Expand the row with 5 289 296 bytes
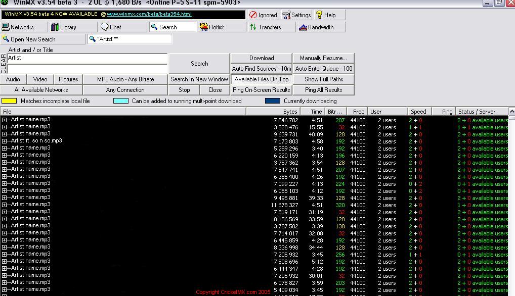The width and height of the screenshot is (515, 296). (x=4, y=148)
